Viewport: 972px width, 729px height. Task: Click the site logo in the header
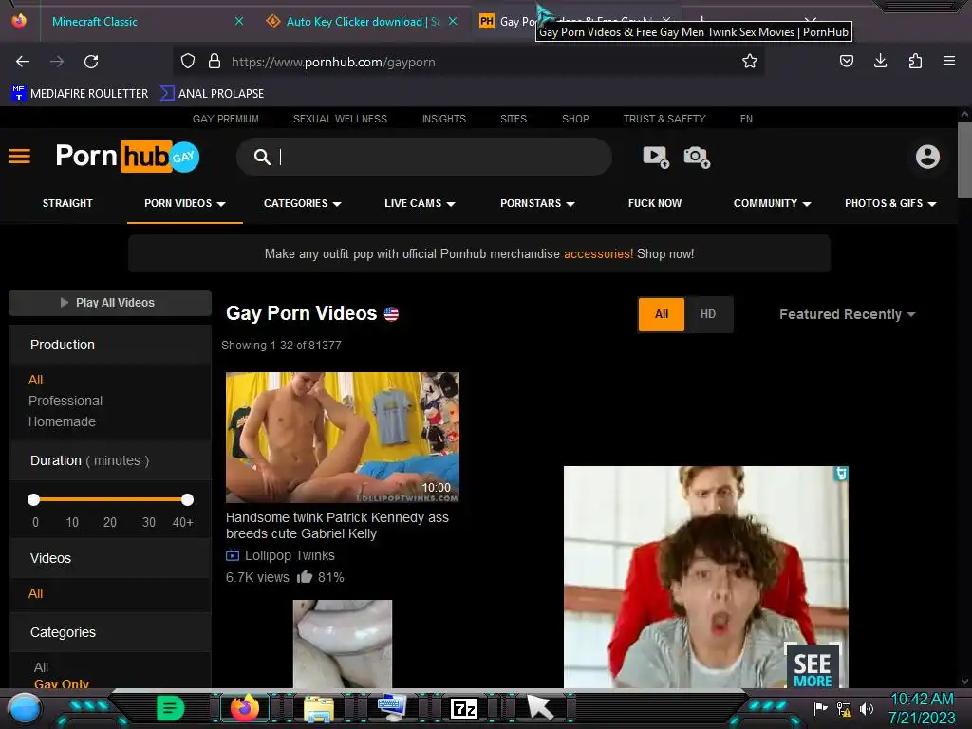127,157
